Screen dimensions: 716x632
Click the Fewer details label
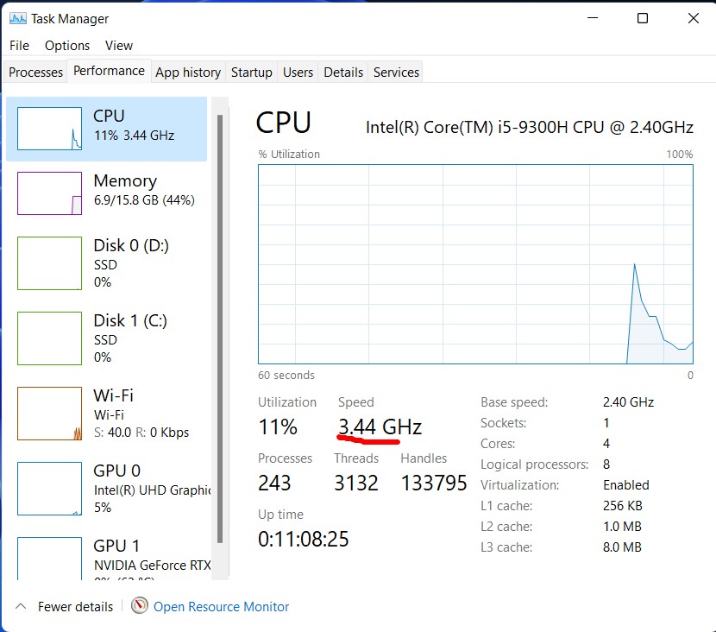pos(75,606)
